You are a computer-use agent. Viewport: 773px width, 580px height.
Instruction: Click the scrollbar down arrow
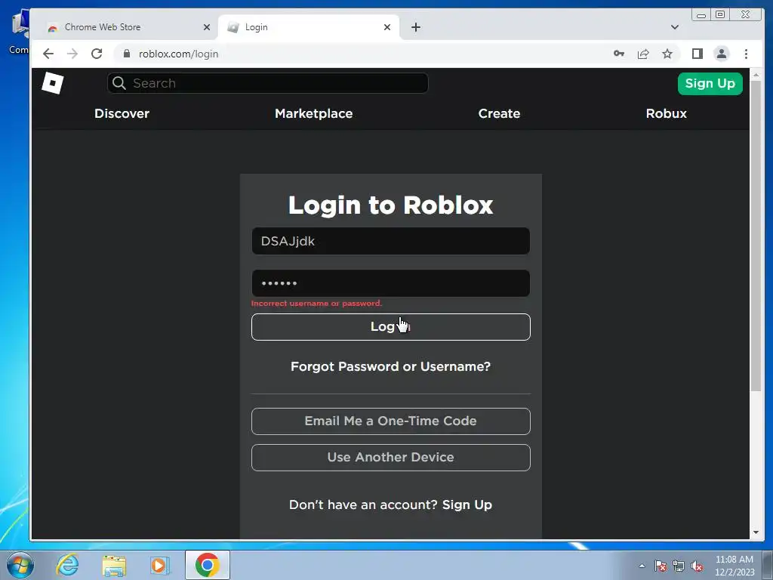point(756,532)
